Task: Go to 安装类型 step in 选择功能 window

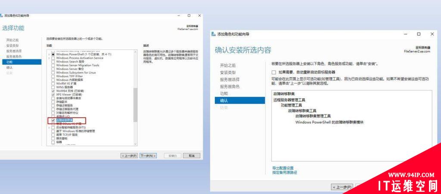Action: point(12,45)
